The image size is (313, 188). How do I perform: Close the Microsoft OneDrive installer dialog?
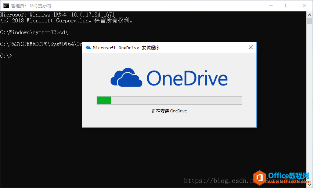pyautogui.click(x=251, y=47)
